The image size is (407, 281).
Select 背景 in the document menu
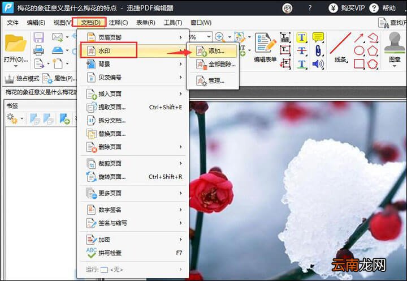pyautogui.click(x=133, y=64)
